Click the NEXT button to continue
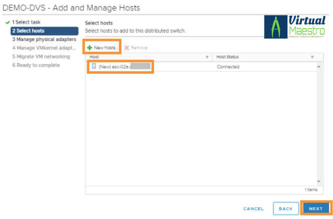Image resolution: width=333 pixels, height=219 pixels. pyautogui.click(x=315, y=208)
